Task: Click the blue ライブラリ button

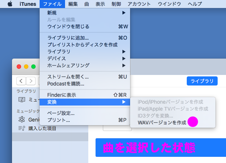Action: click(202, 81)
